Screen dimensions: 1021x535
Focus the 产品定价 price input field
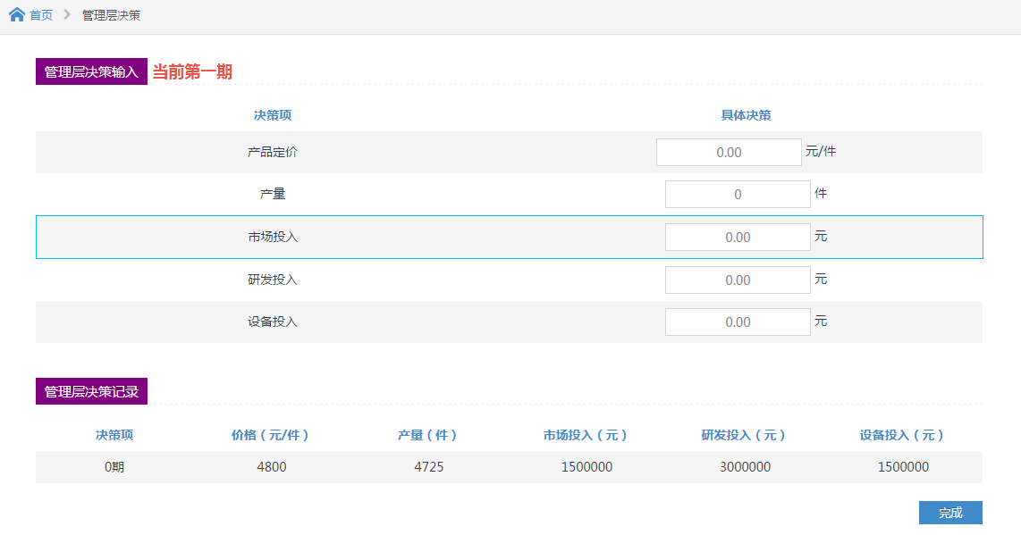click(x=729, y=153)
